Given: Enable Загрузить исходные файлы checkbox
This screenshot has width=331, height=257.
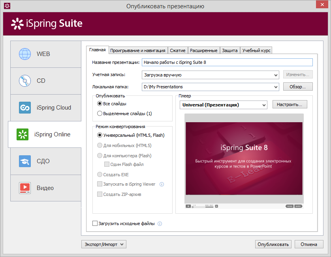Looking at the screenshot, I should click(95, 223).
